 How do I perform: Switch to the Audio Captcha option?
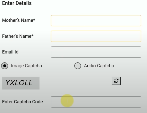78,66
